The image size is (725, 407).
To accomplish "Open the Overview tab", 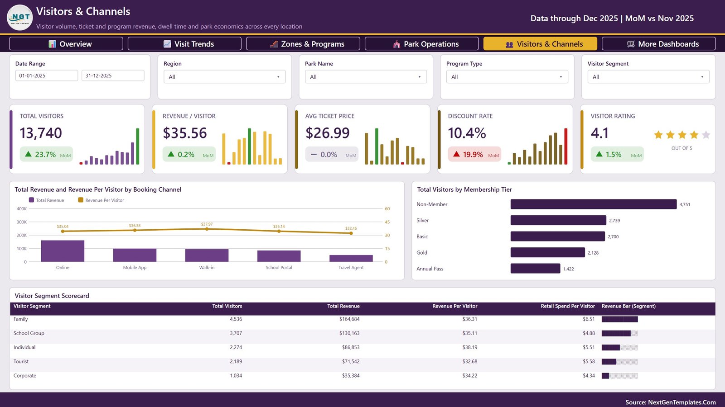I will 66,44.
